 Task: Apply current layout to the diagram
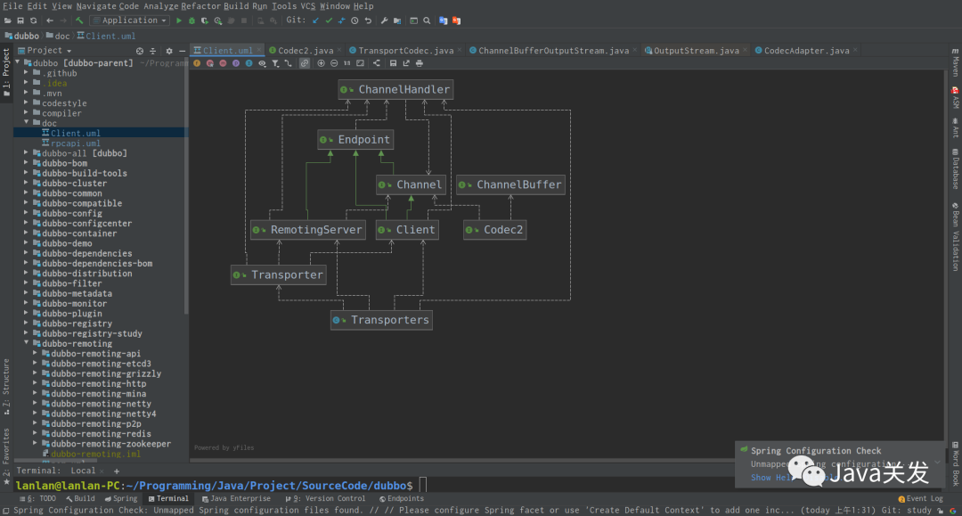377,63
